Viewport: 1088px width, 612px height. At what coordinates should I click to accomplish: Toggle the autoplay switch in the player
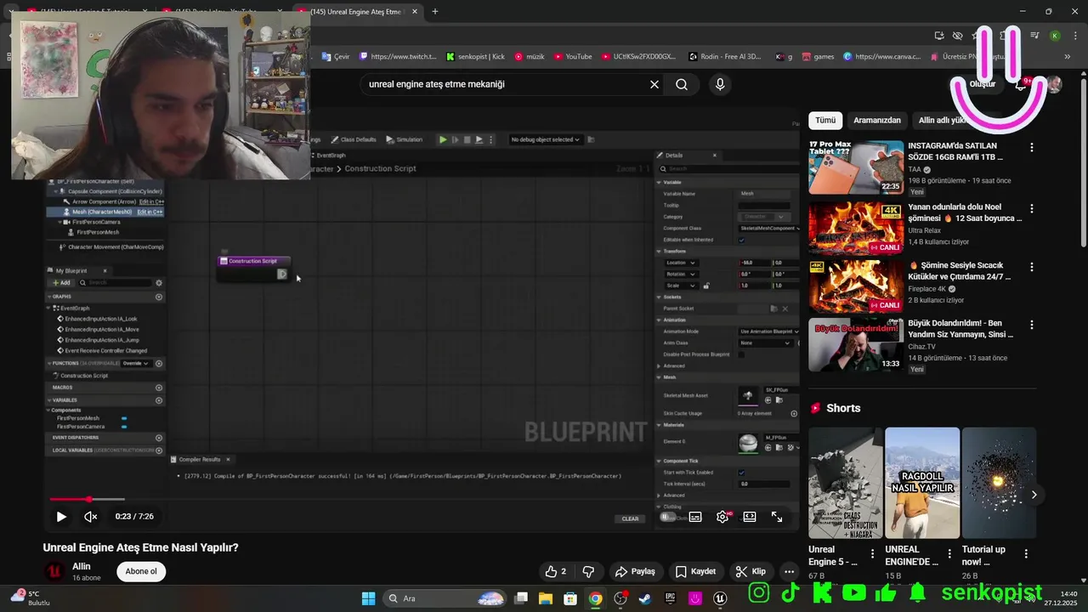click(669, 516)
